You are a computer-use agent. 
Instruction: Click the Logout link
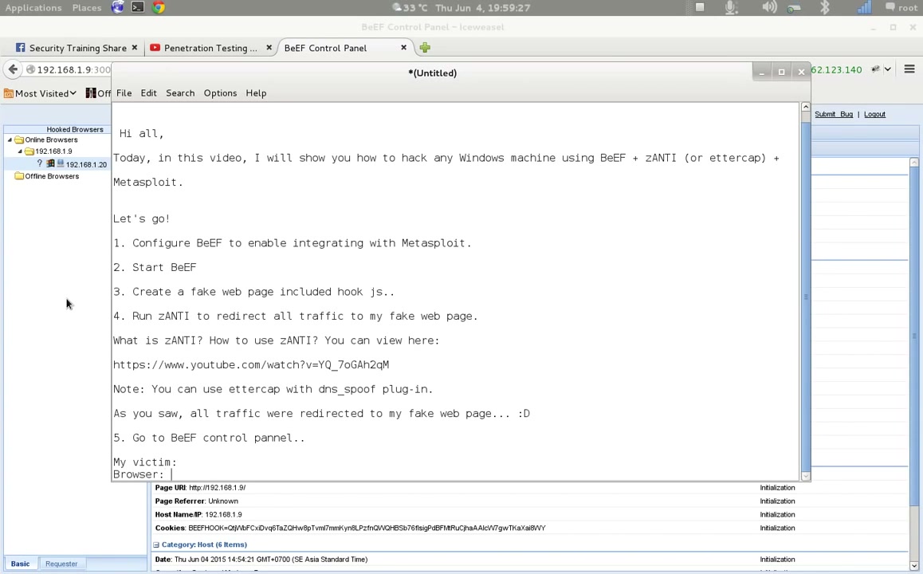click(874, 114)
